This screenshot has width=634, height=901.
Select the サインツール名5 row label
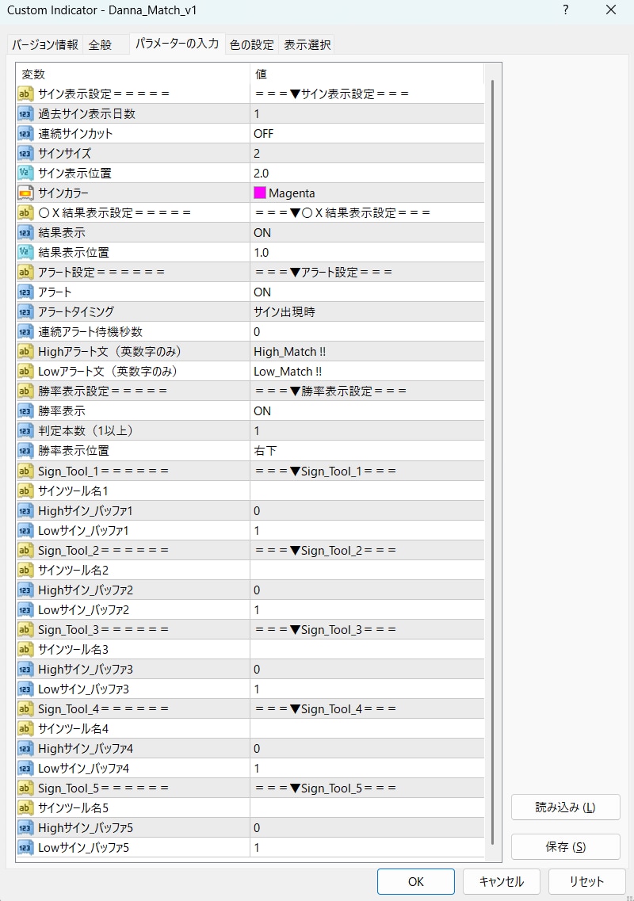73,808
